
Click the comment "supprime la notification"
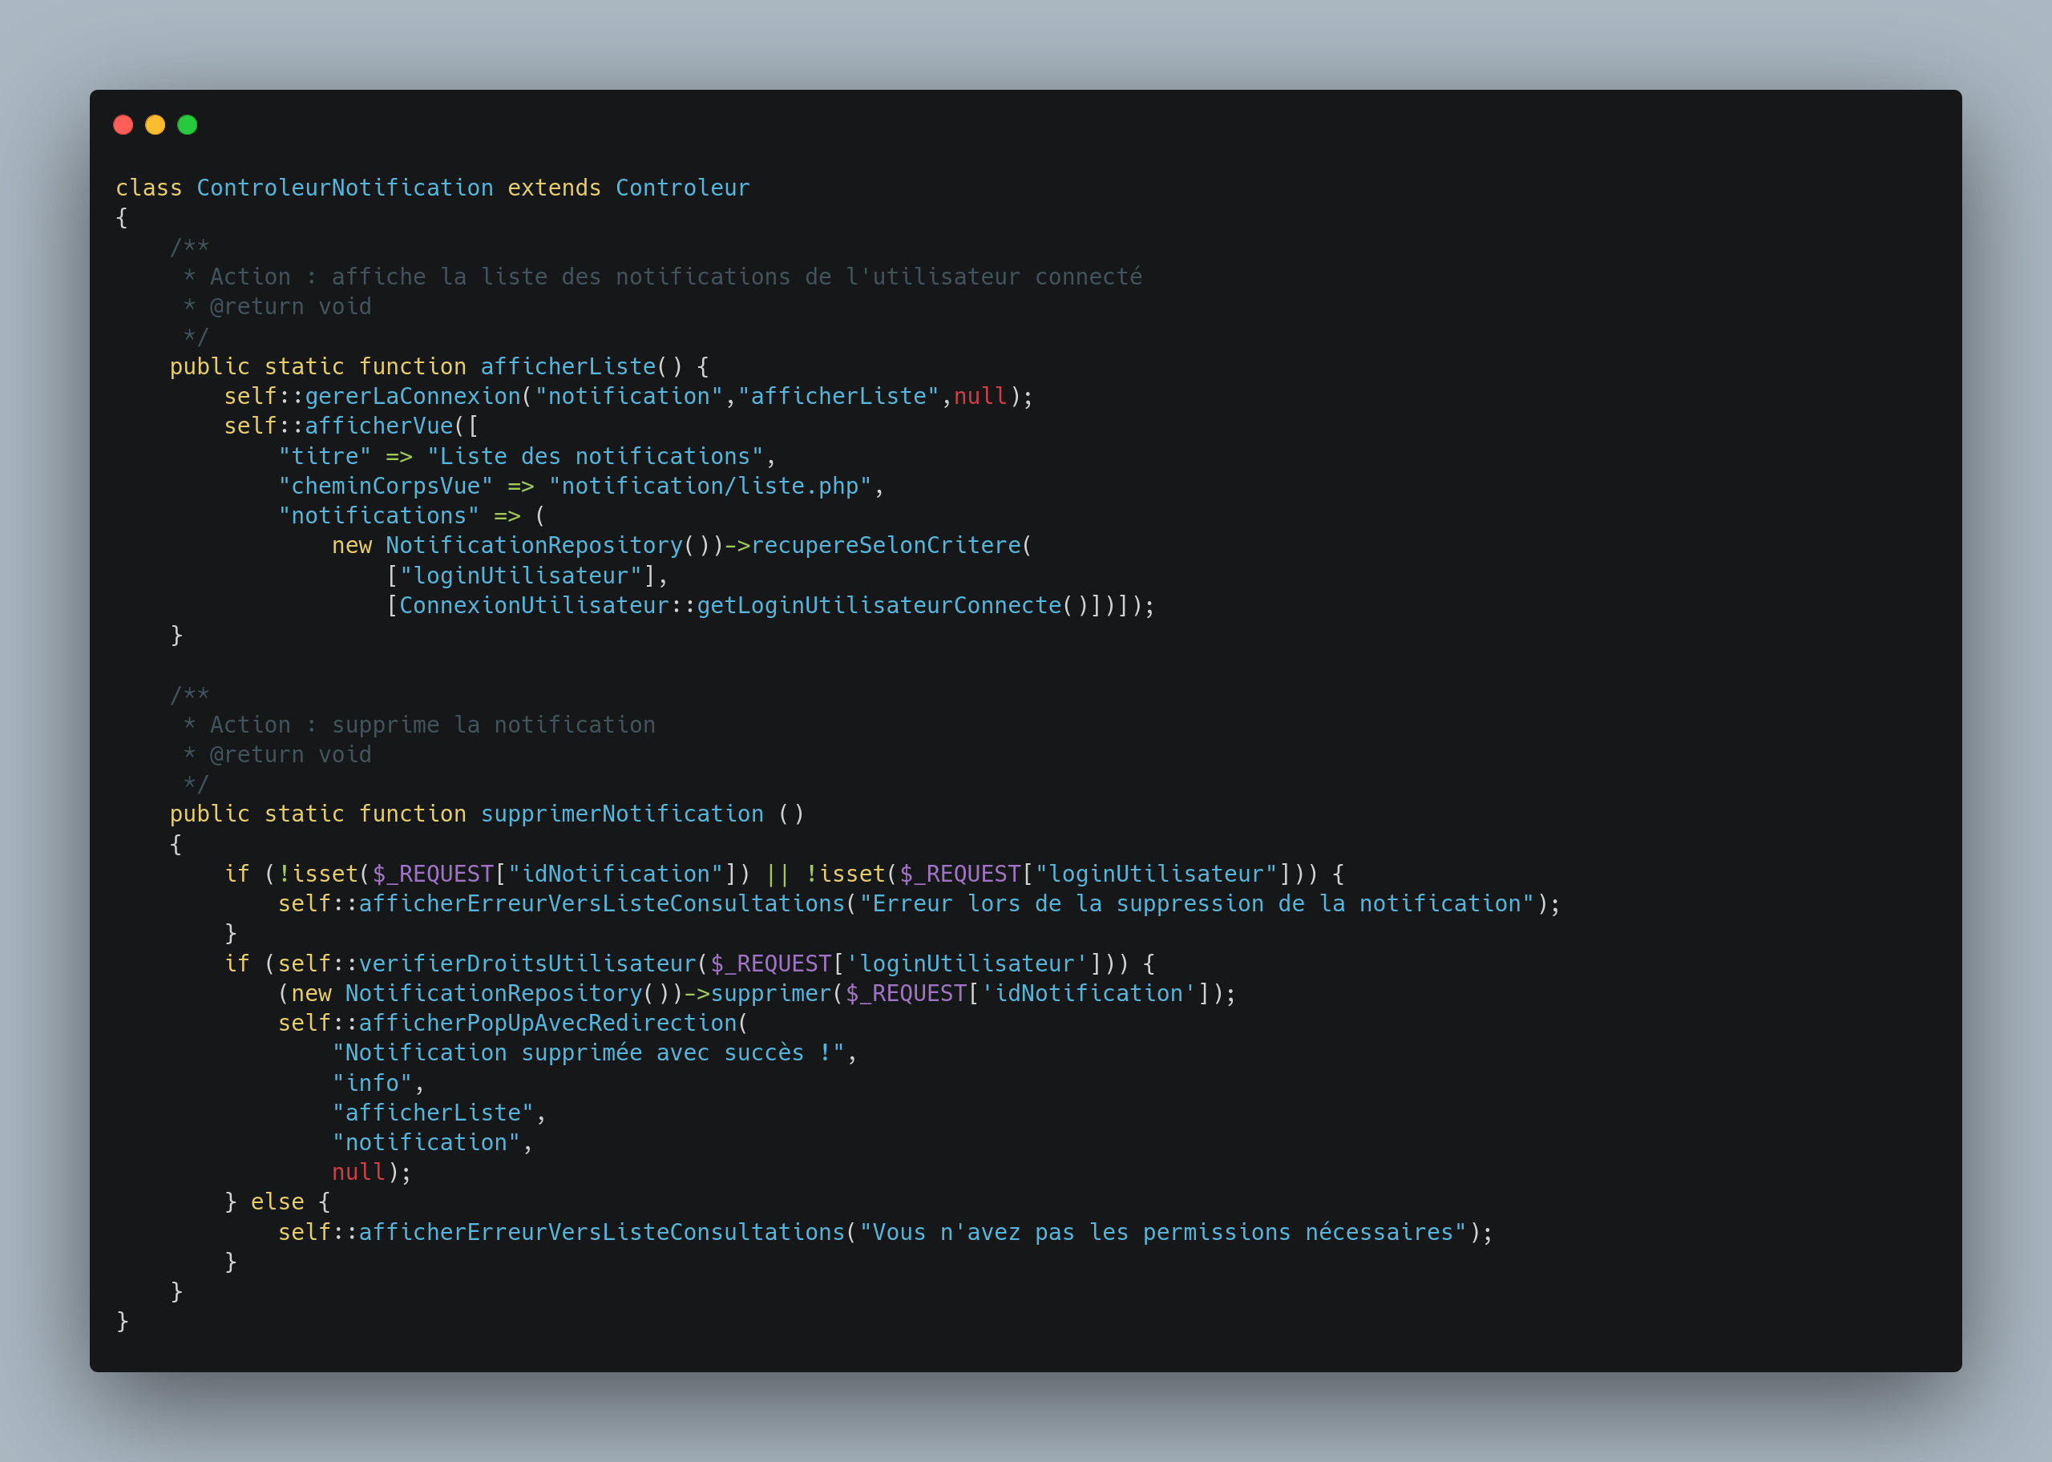[x=493, y=725]
